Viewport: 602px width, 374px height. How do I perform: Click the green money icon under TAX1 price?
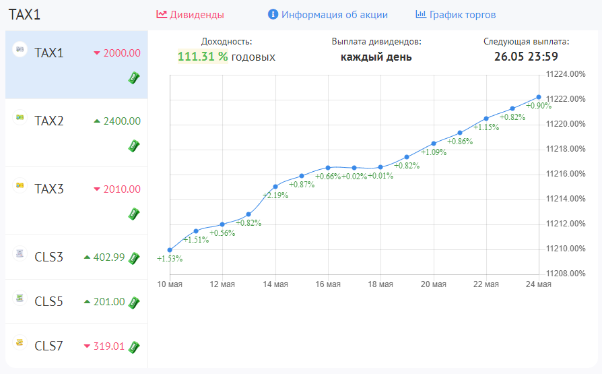(134, 77)
